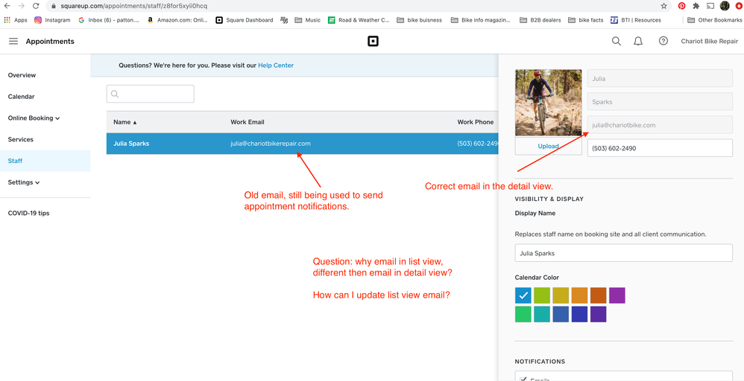Open the Gmail Inbox (6) bookmark

coord(109,20)
